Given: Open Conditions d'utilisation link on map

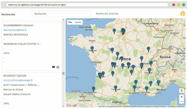Looking at the screenshot, I should tap(176, 106).
